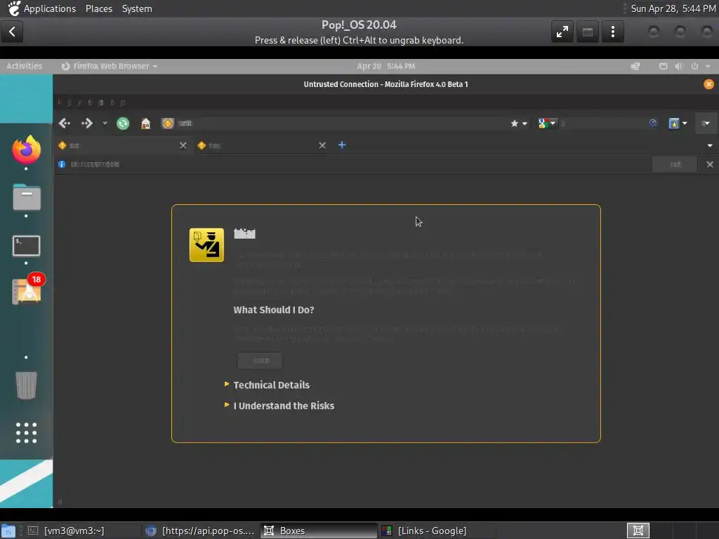This screenshot has width=719, height=539.
Task: Click the Firefox home icon
Action: tap(145, 124)
